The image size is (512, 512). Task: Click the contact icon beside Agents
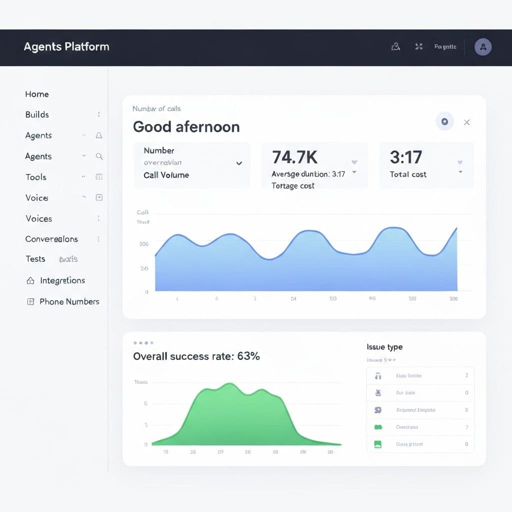tap(99, 135)
